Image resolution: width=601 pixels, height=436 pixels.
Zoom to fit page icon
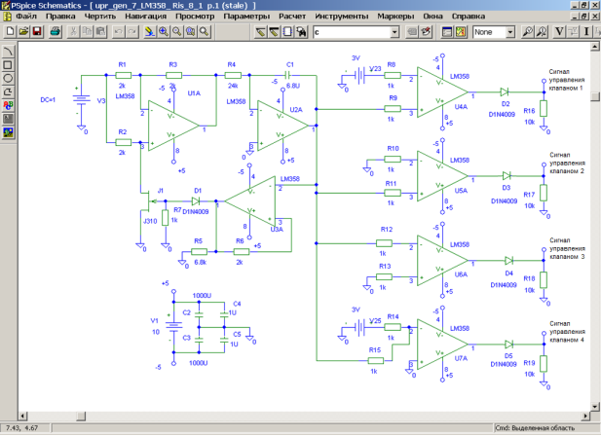(205, 31)
